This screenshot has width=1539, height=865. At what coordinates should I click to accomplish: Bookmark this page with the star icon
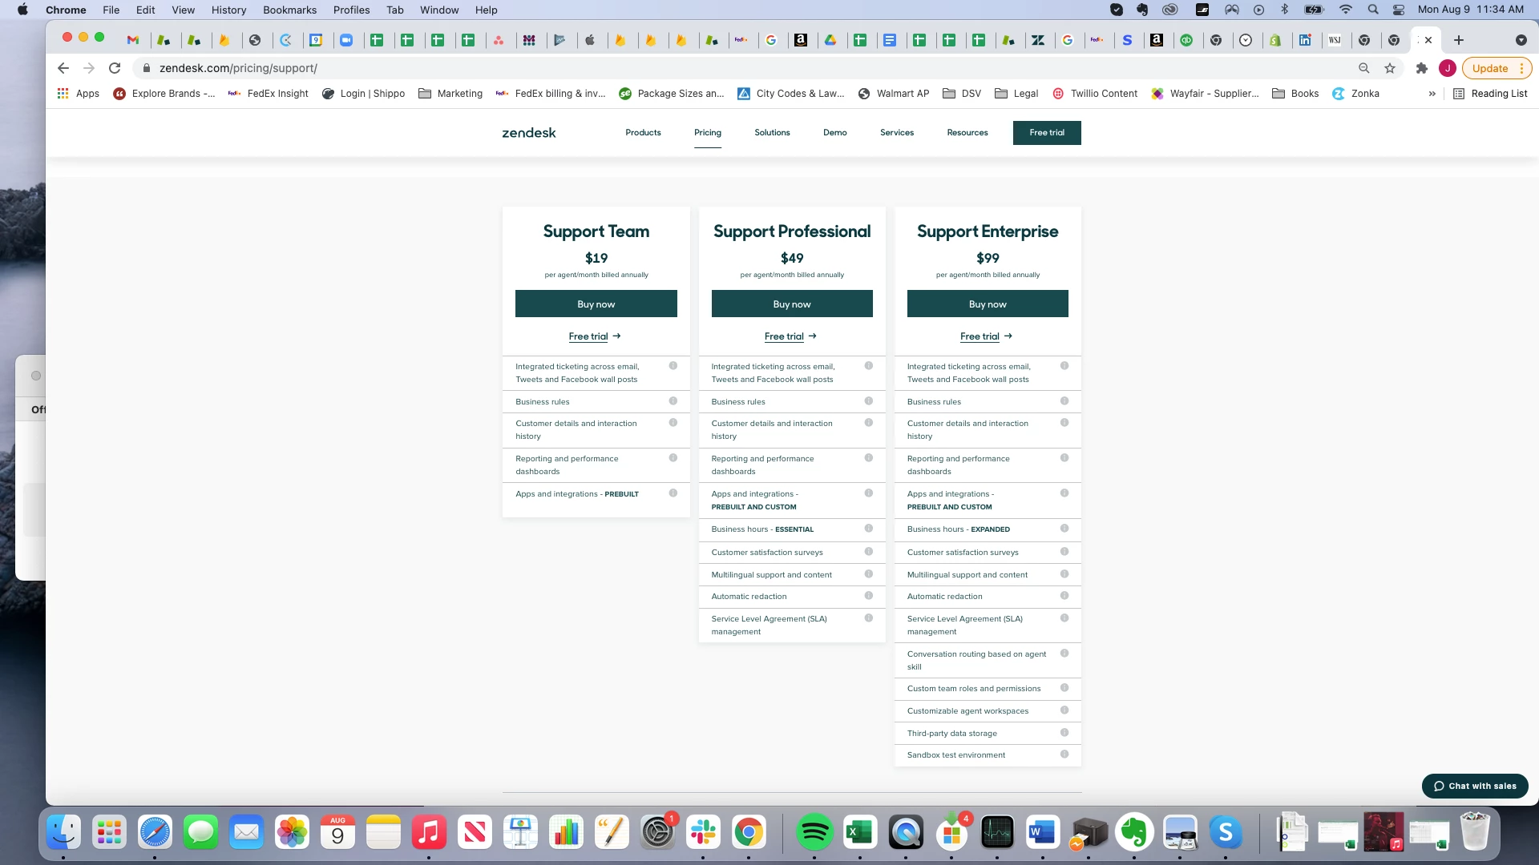(1390, 68)
